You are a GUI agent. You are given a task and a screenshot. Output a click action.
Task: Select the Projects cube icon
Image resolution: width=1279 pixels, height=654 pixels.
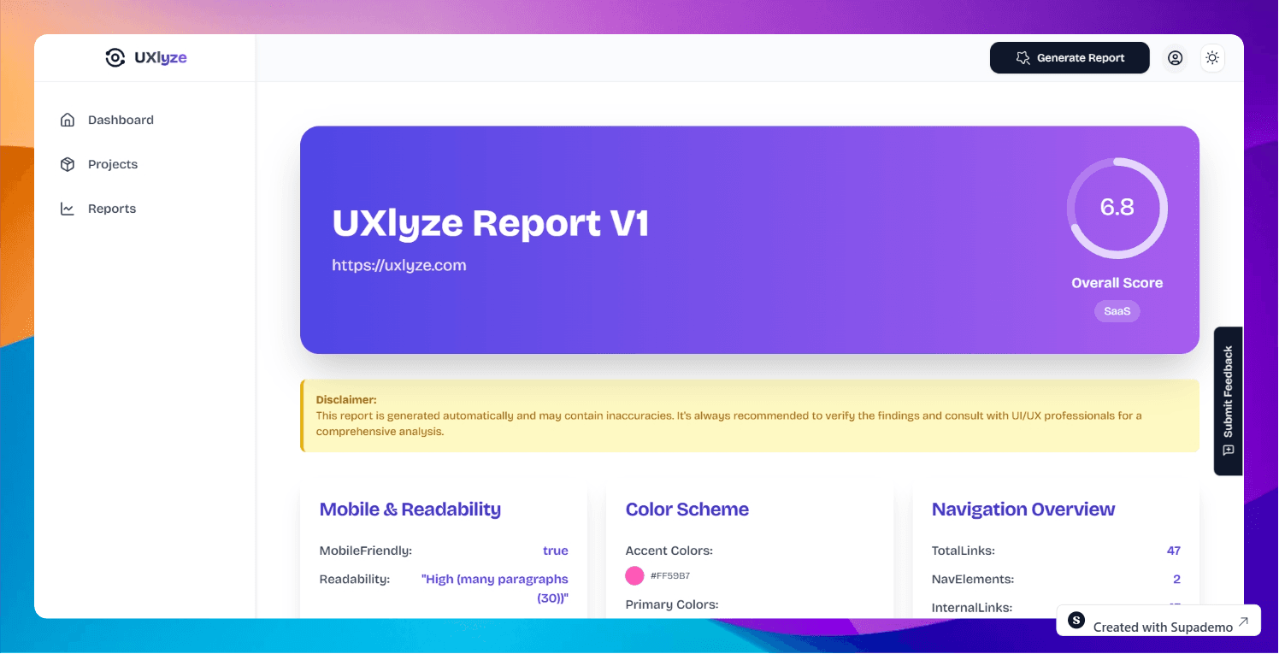(x=68, y=164)
